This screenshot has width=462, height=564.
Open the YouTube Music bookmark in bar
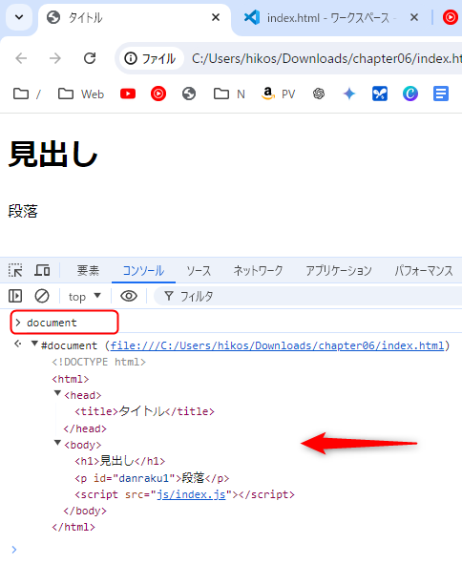pyautogui.click(x=158, y=94)
